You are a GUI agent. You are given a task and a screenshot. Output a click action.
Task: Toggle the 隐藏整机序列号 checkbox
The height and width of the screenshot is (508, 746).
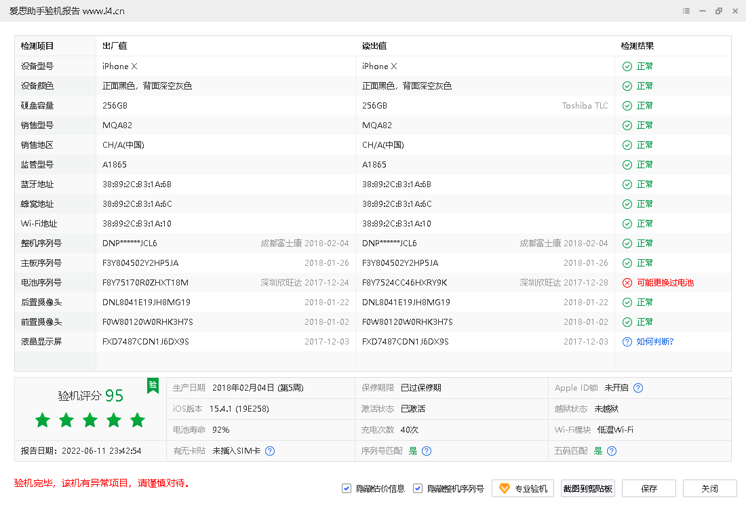pyautogui.click(x=418, y=488)
